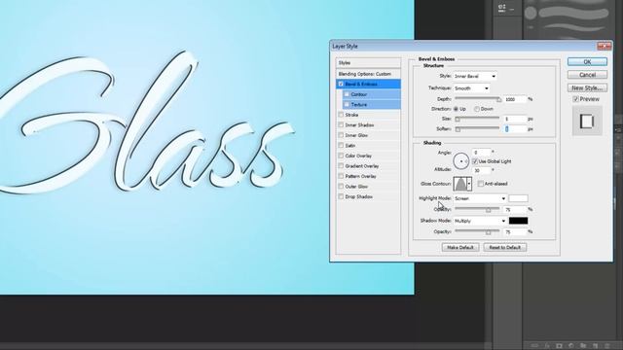Click the new adjustment layer icon
This screenshot has height=350, width=623.
[x=571, y=346]
